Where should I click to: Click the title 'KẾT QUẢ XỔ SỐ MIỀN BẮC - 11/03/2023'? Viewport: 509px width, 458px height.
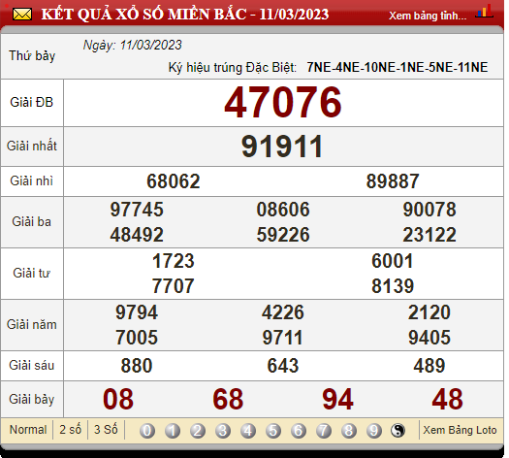(185, 15)
